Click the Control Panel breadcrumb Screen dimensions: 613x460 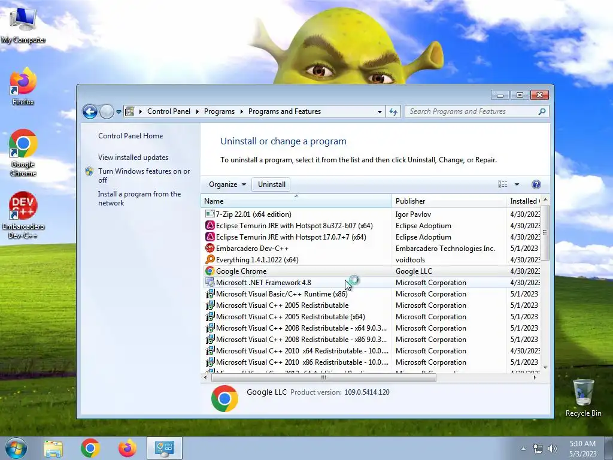(x=168, y=111)
